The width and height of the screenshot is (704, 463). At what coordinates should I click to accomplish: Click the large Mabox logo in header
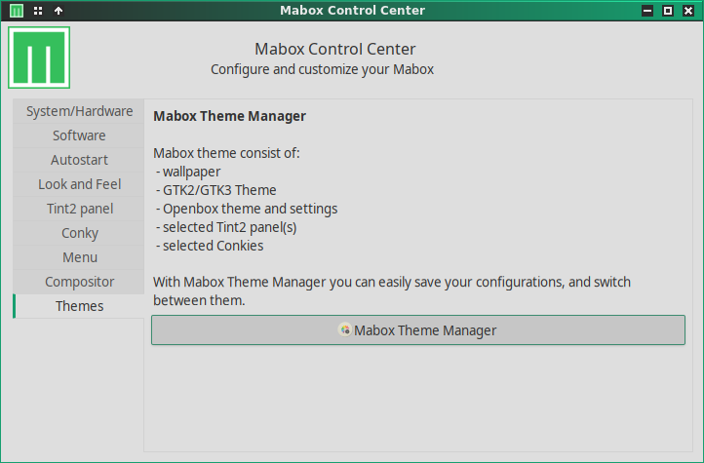pyautogui.click(x=39, y=58)
